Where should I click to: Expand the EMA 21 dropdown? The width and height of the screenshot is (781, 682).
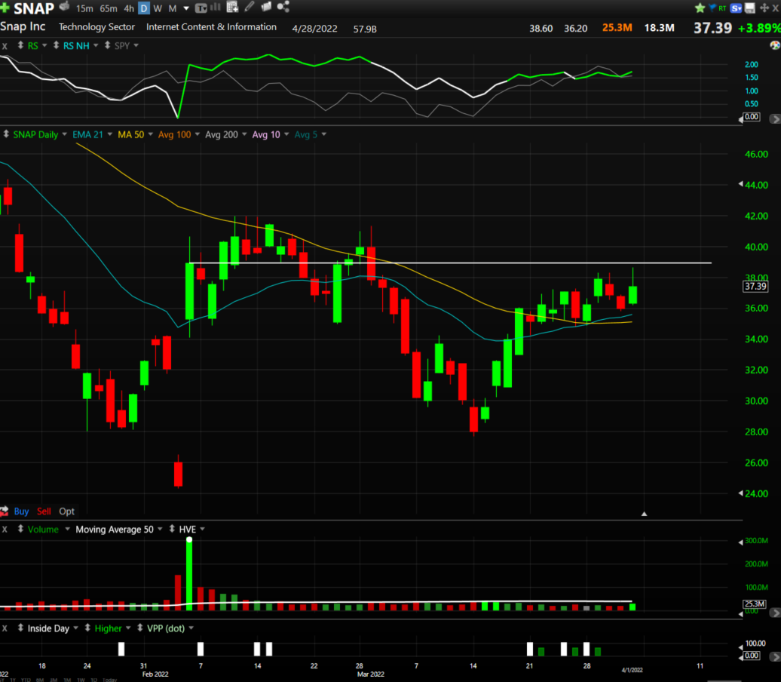[x=109, y=134]
